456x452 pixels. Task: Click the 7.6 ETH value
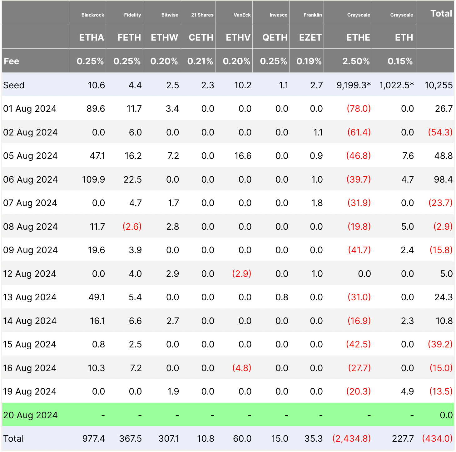[408, 156]
